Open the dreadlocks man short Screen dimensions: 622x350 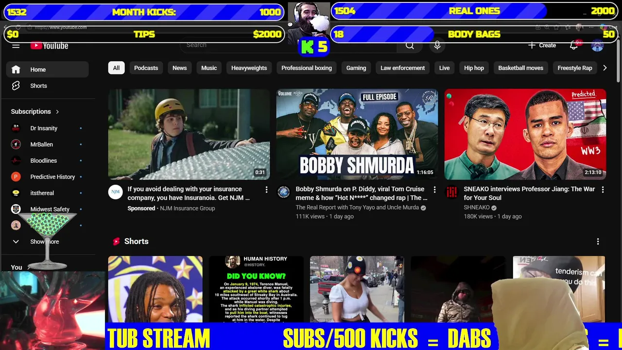pos(155,289)
